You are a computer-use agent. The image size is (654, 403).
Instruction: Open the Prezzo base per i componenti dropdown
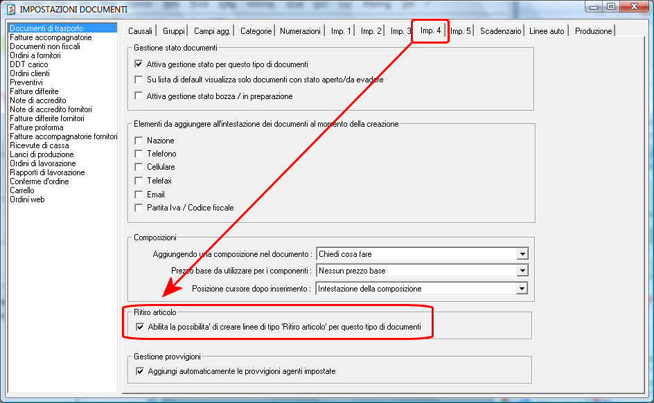(522, 271)
